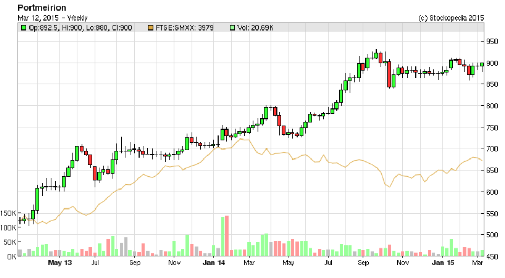Click the 700 price axis label
This screenshot has height=278, width=505.
(492, 149)
